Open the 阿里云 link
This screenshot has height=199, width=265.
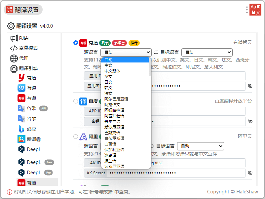pos(245,136)
